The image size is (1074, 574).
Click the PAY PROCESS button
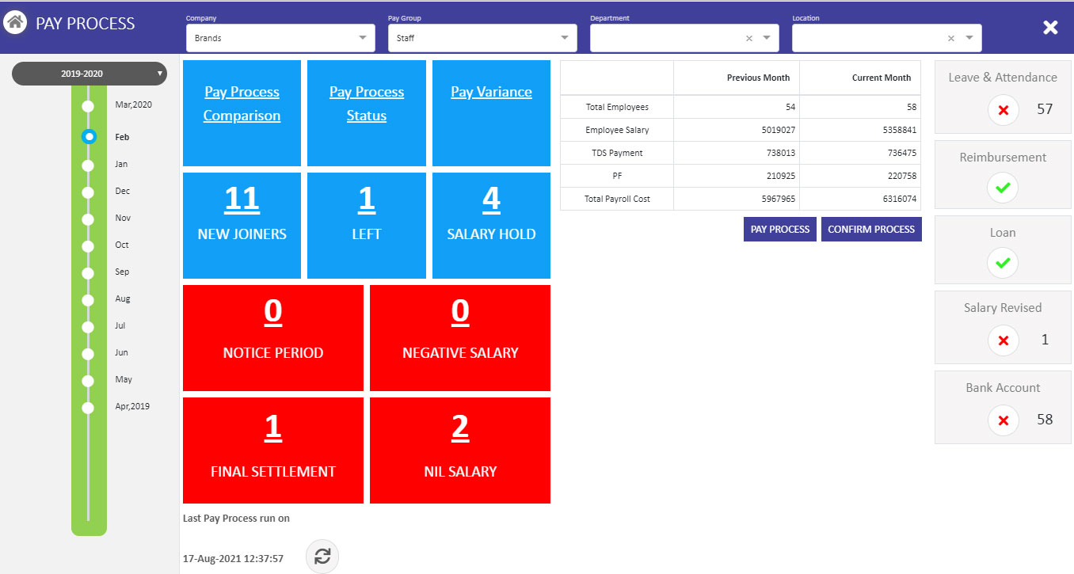779,229
